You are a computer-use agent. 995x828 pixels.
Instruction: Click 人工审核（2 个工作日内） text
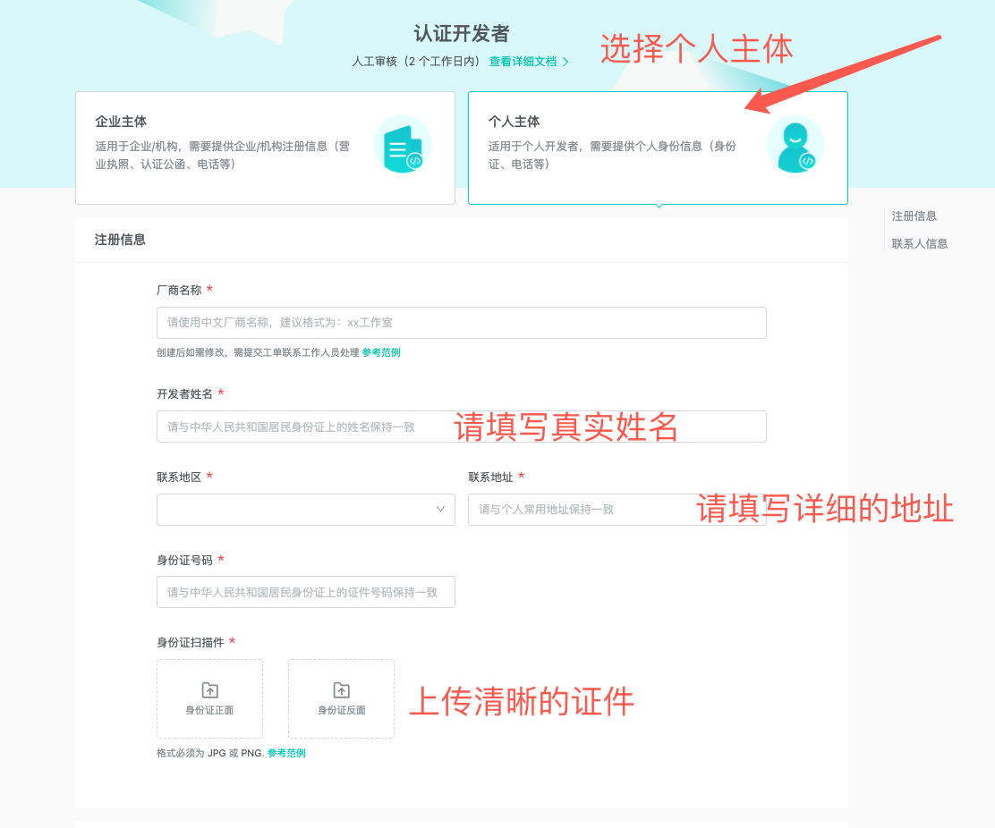[x=417, y=62]
